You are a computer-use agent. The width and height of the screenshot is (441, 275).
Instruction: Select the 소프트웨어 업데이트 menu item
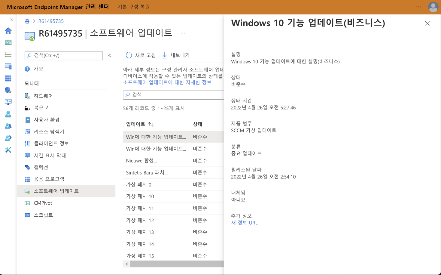pyautogui.click(x=66, y=191)
